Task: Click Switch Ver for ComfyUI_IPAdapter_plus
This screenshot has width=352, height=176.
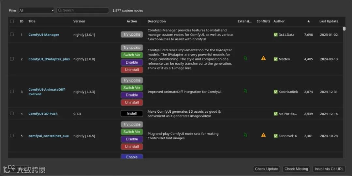Action: [132, 55]
